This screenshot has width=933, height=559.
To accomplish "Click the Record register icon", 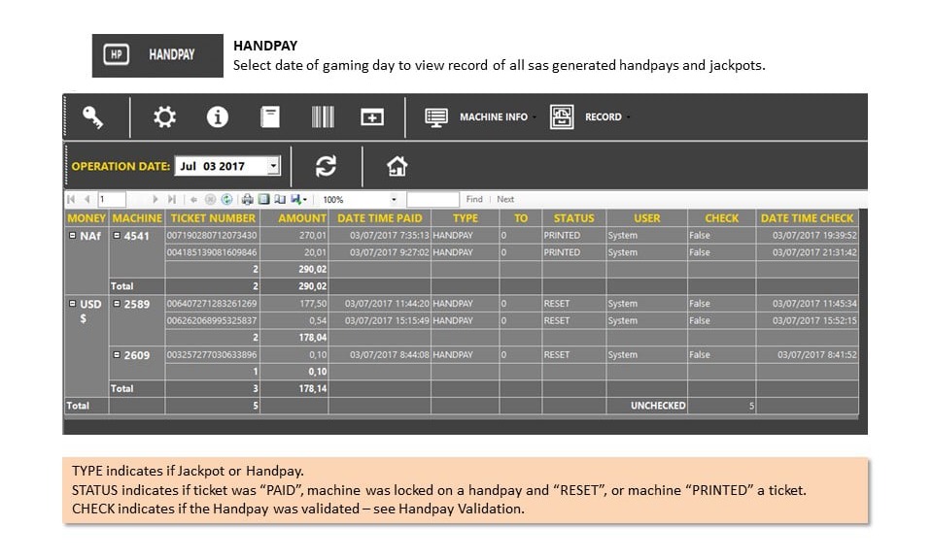I will tap(562, 117).
